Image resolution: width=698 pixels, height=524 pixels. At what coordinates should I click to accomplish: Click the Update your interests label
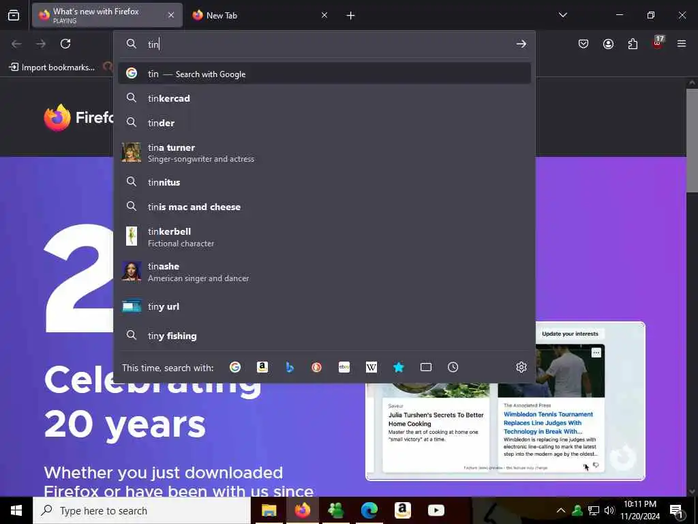pyautogui.click(x=570, y=334)
